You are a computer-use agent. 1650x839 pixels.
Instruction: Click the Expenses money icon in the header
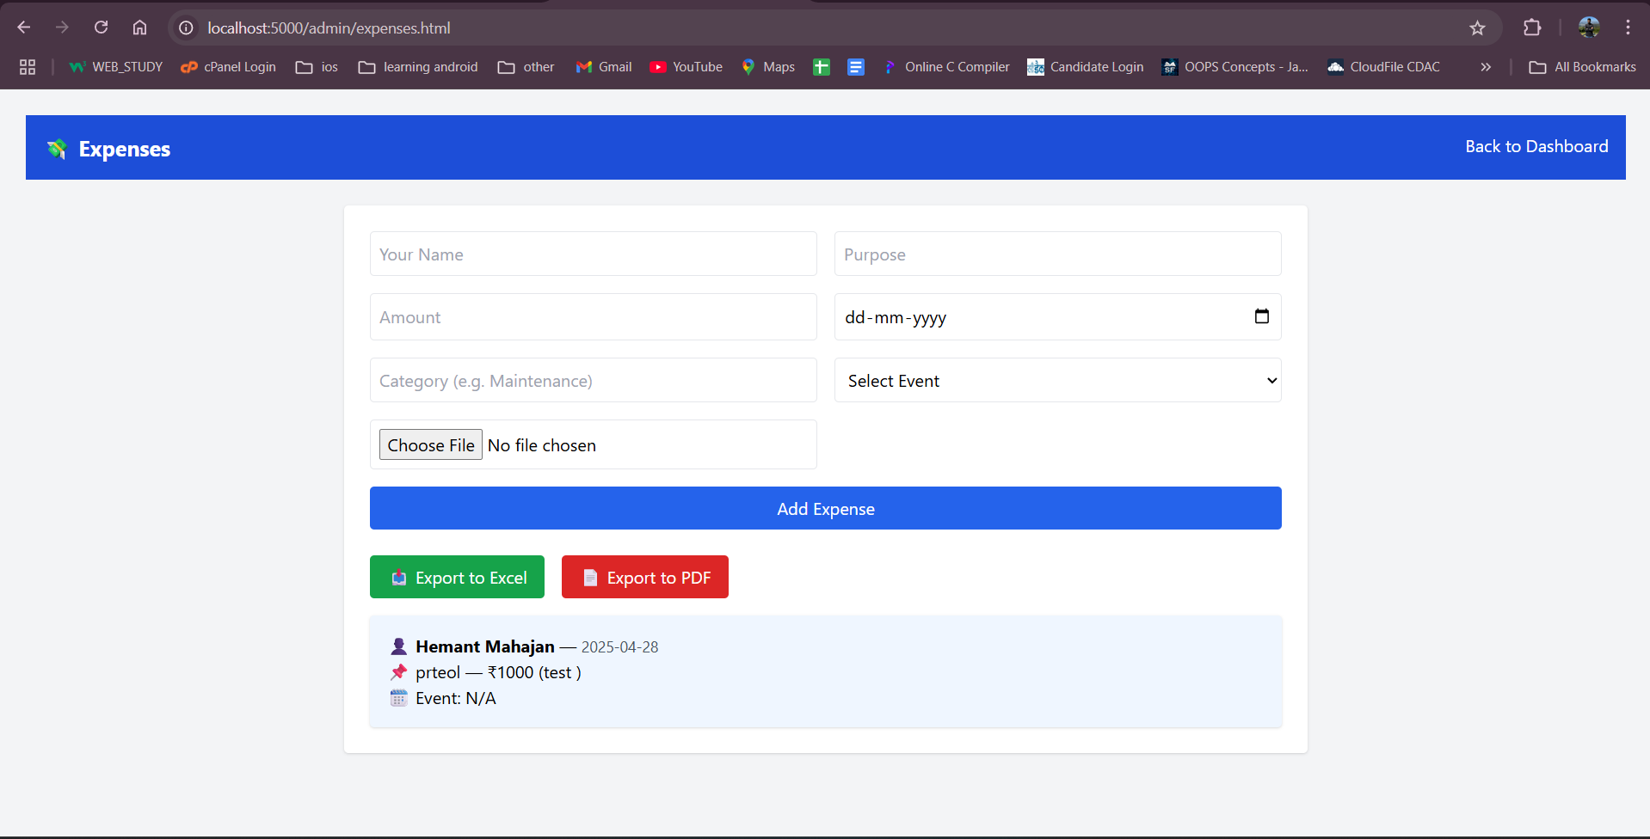57,148
